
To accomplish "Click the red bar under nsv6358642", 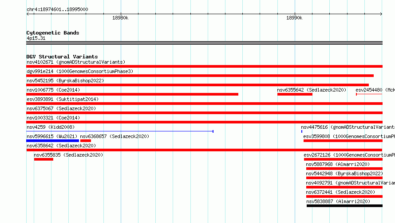I will [x=204, y=150].
